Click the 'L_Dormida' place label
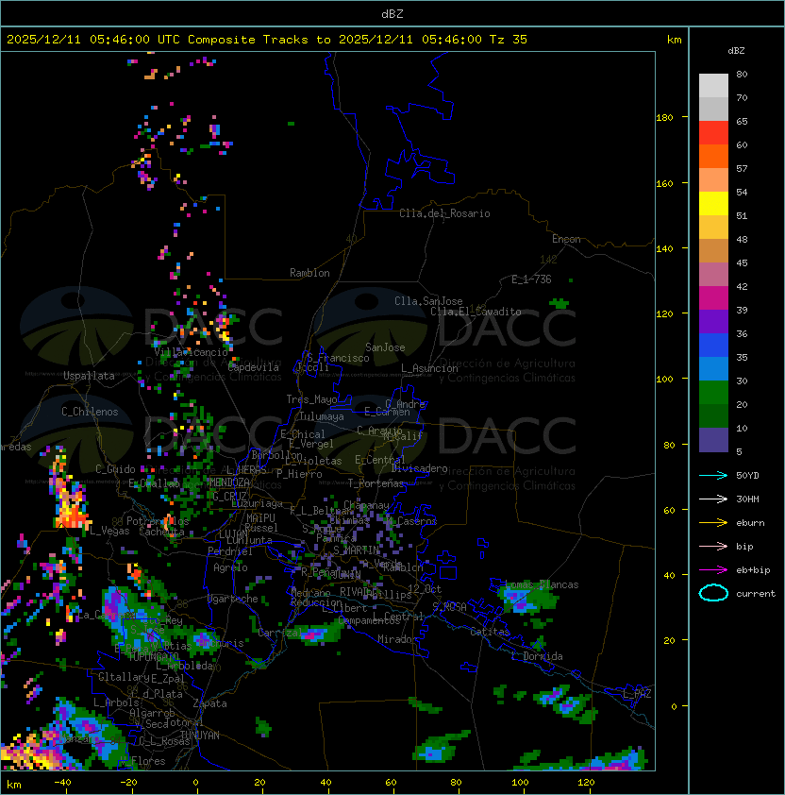Viewport: 785px width, 795px height. (537, 656)
